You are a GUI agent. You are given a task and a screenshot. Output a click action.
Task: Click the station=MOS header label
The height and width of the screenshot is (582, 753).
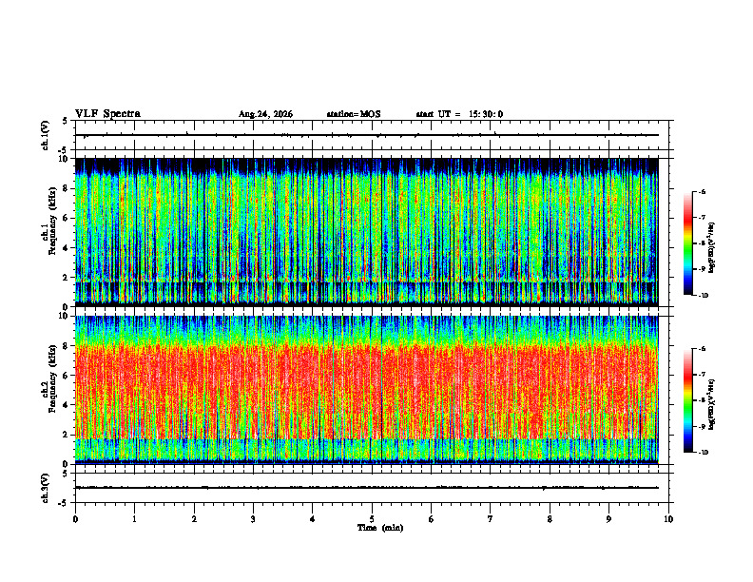[354, 114]
